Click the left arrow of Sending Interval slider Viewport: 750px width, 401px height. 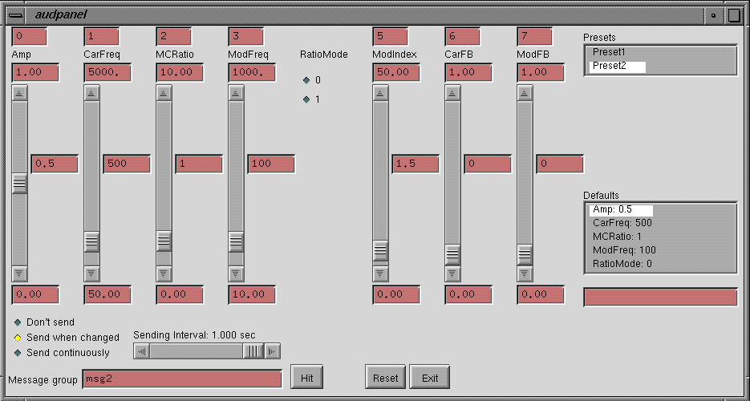142,351
